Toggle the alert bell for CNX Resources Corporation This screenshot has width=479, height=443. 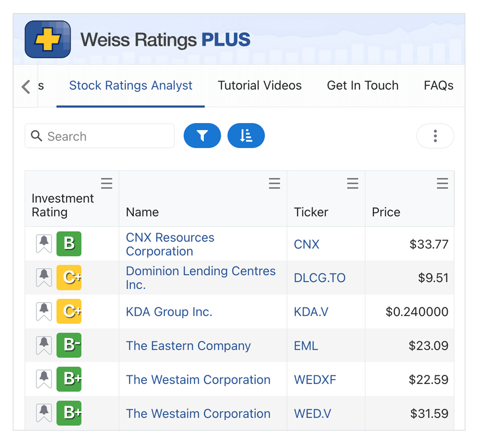click(43, 243)
